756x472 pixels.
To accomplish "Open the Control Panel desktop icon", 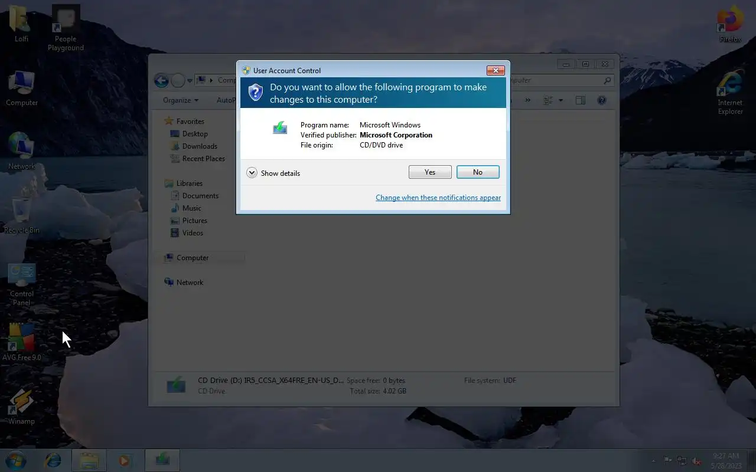I will point(22,284).
